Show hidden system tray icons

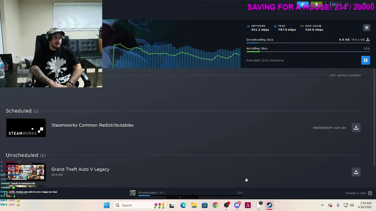tap(322, 205)
